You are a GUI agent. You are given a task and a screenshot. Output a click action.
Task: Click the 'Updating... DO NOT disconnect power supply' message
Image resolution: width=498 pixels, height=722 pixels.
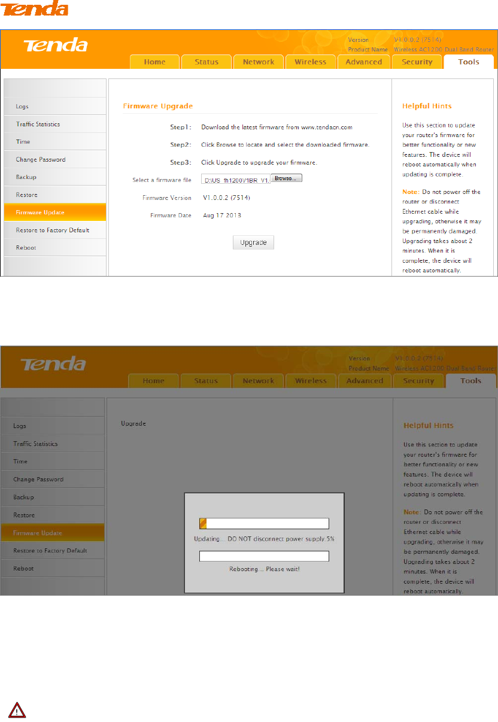tap(265, 539)
